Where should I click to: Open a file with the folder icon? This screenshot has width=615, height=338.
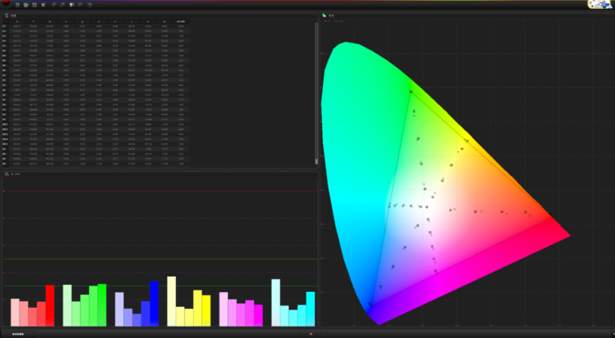pos(26,5)
